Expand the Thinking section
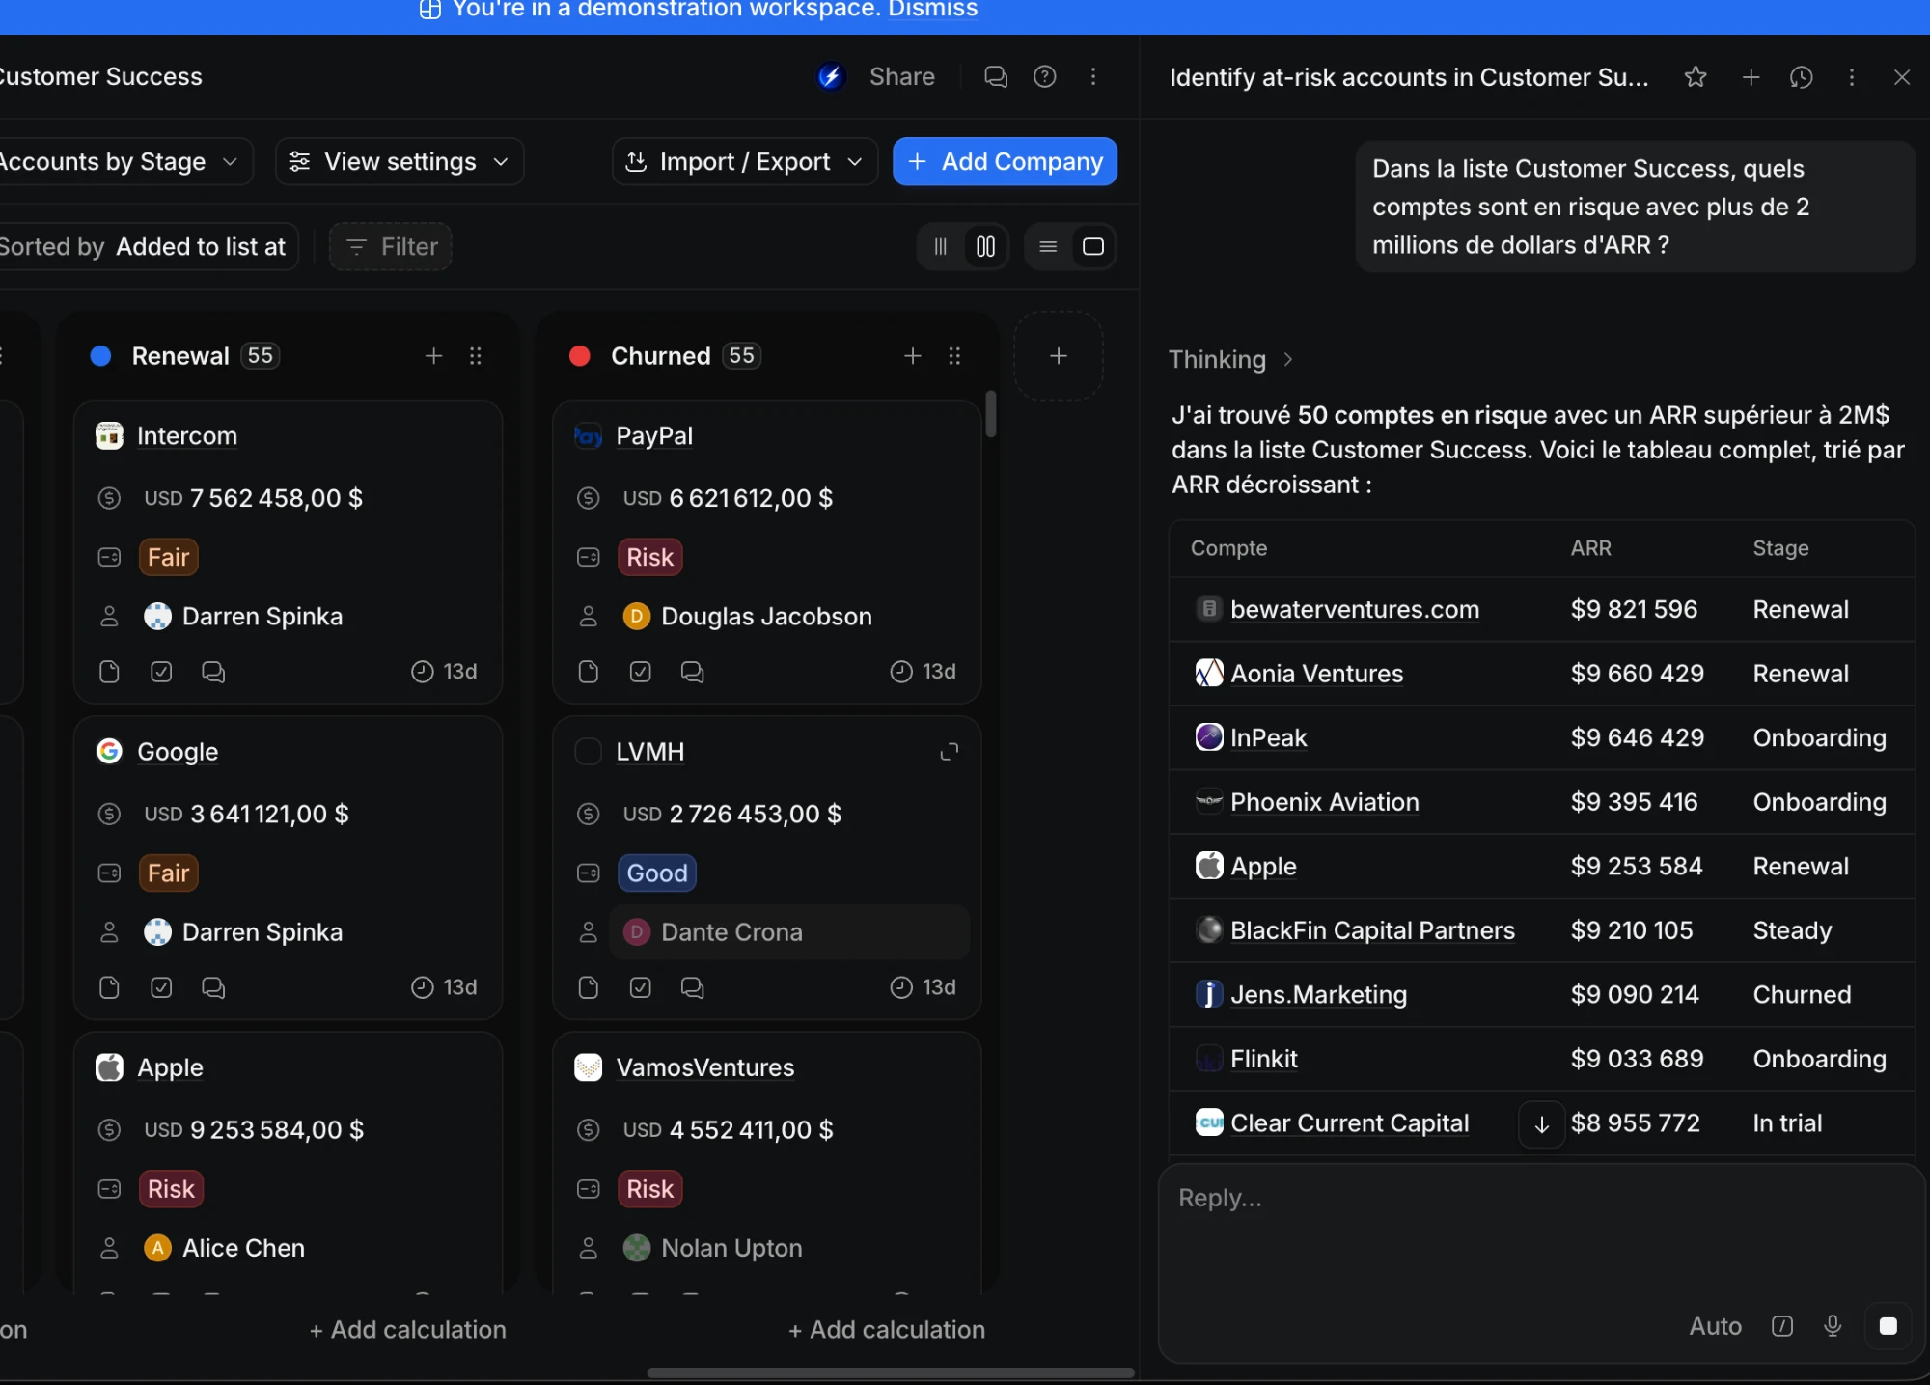This screenshot has height=1385, width=1930. [1230, 360]
